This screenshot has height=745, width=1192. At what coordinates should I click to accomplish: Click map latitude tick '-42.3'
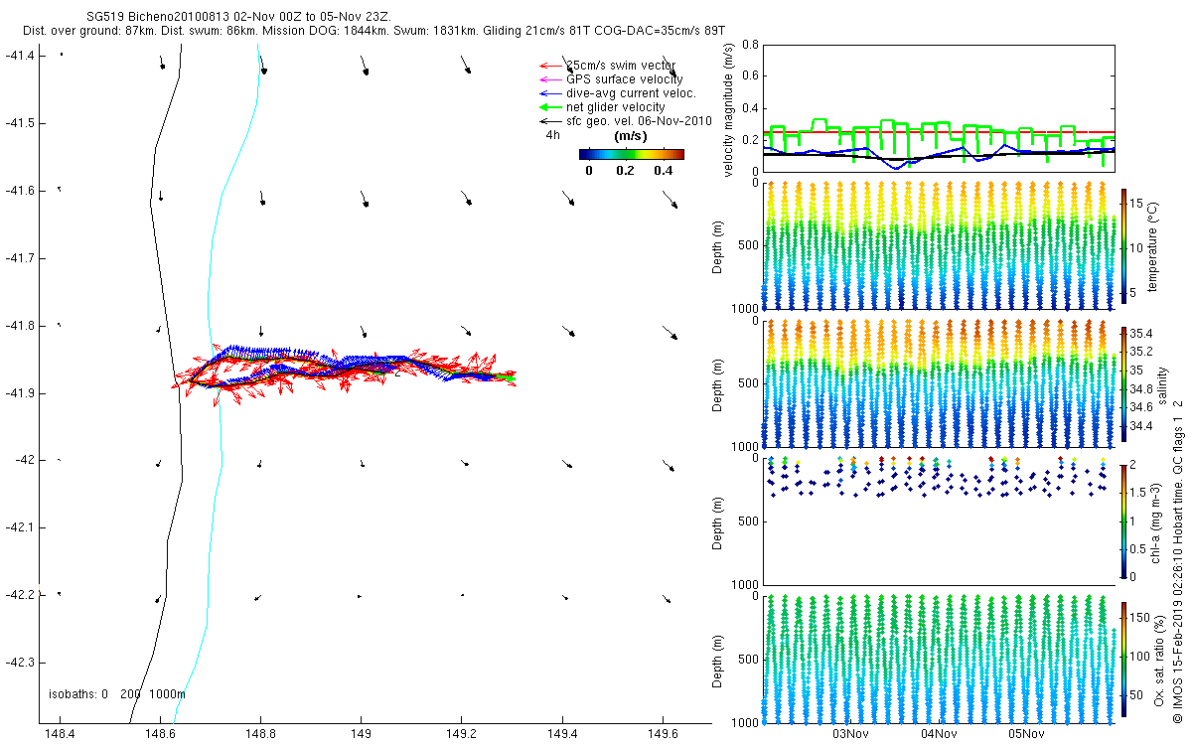21,663
